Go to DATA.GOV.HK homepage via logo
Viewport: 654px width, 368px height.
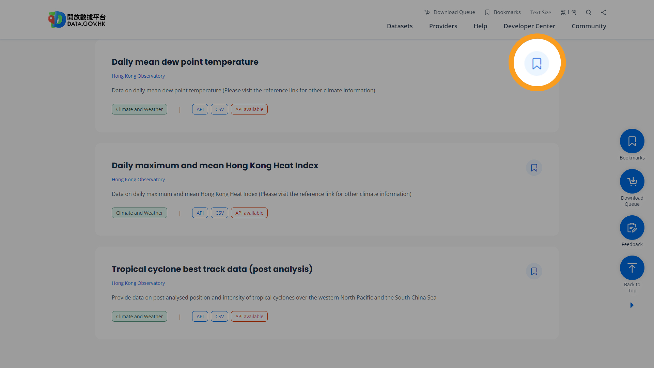(77, 19)
